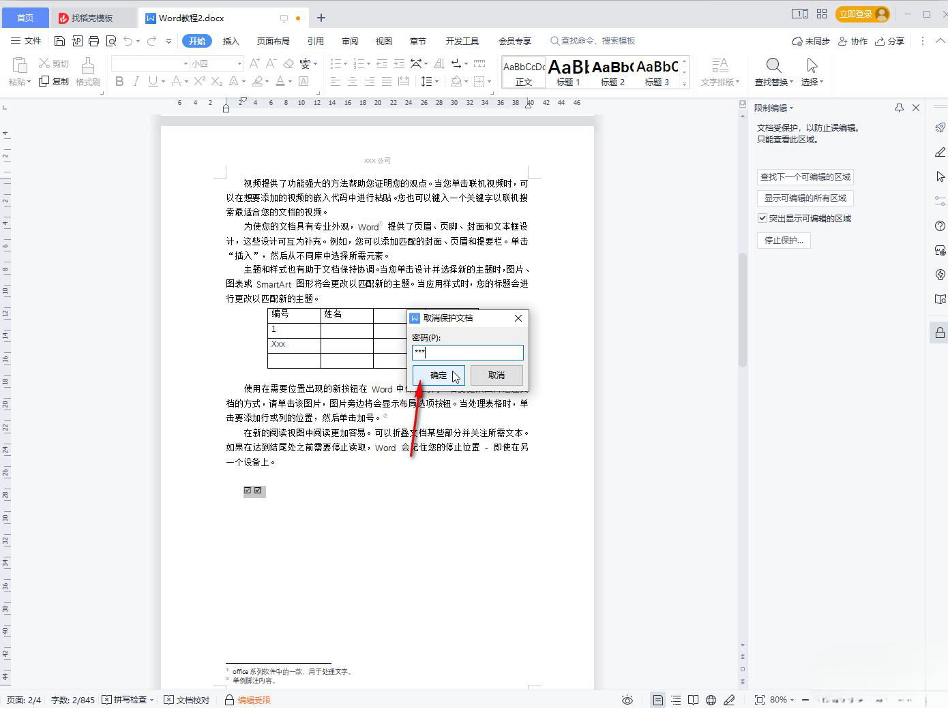
Task: Toggle writing mode pen icon in status bar
Action: (728, 700)
